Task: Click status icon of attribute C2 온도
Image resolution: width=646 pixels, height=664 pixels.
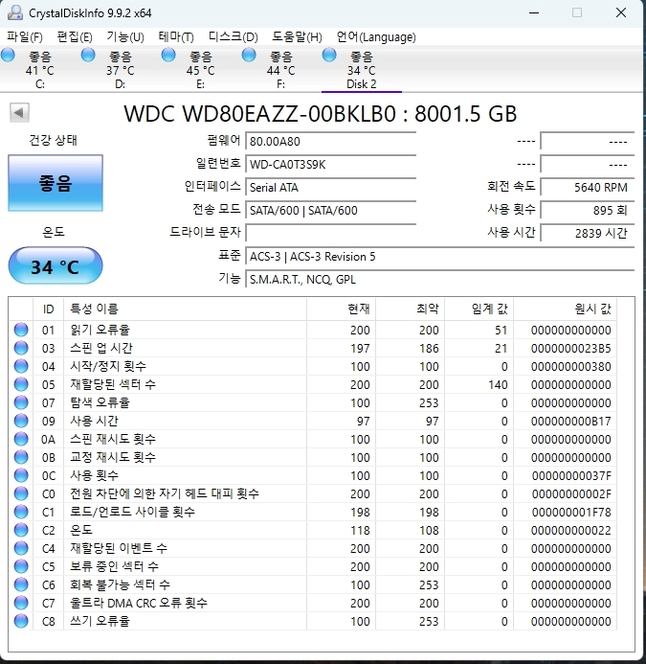Action: [21, 530]
